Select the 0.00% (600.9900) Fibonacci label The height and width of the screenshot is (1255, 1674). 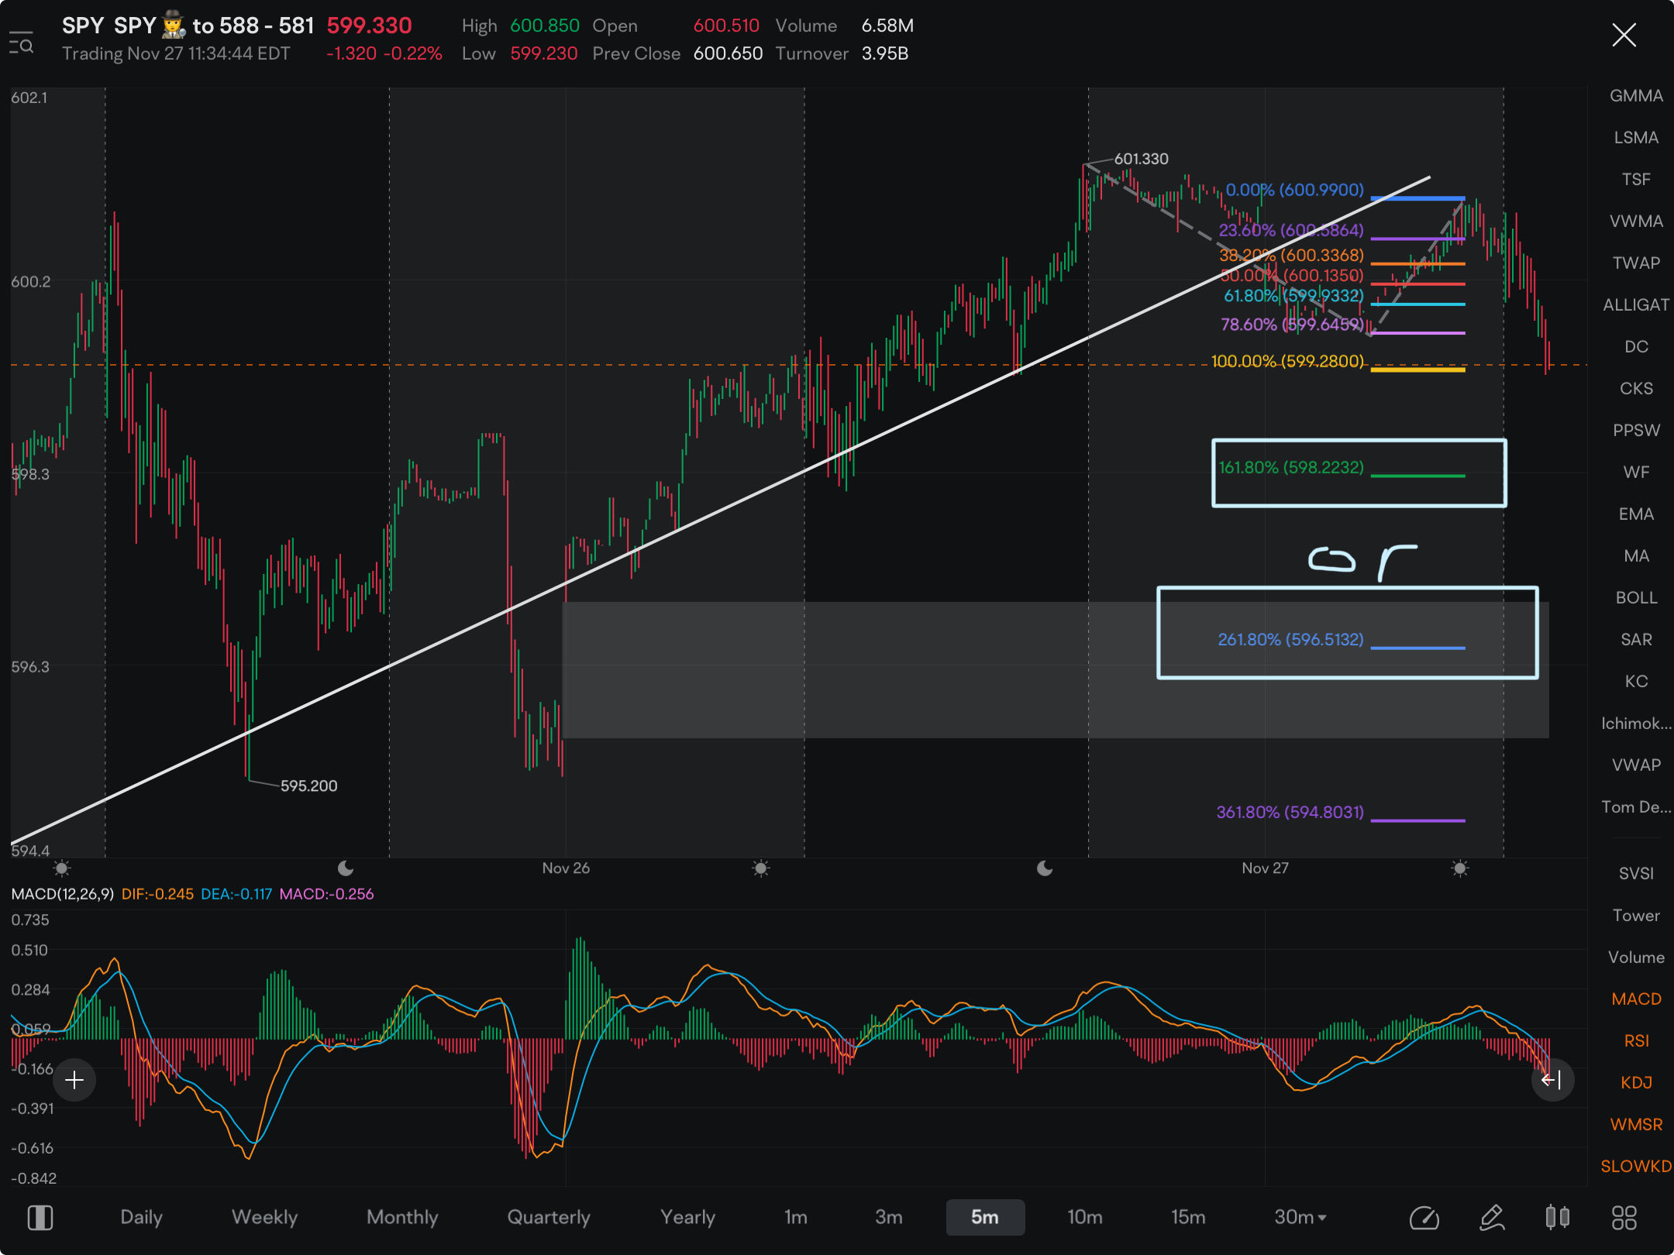click(1294, 190)
